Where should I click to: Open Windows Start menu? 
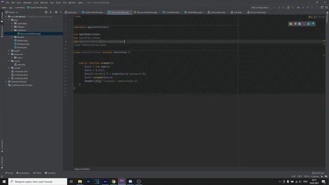[4, 181]
